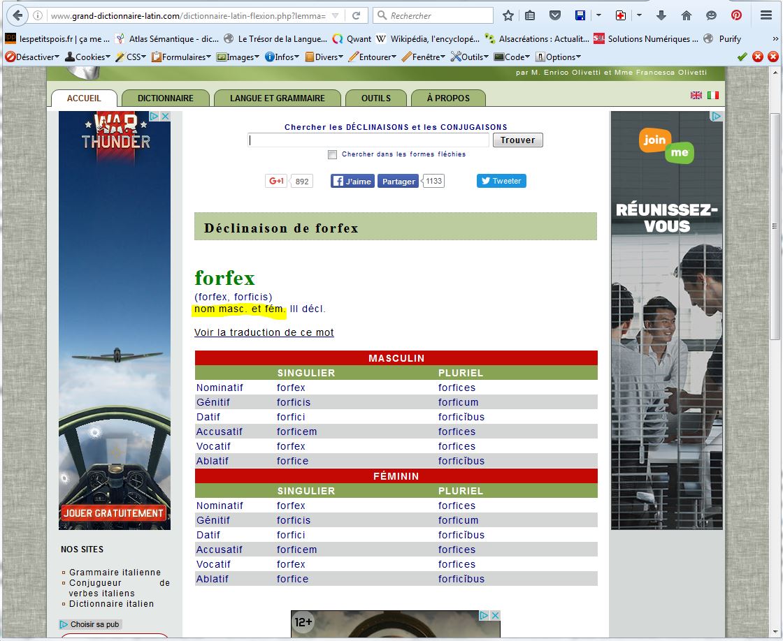The width and height of the screenshot is (783, 641).
Task: Expand the URL bar history dropdown arrow
Action: 336,15
